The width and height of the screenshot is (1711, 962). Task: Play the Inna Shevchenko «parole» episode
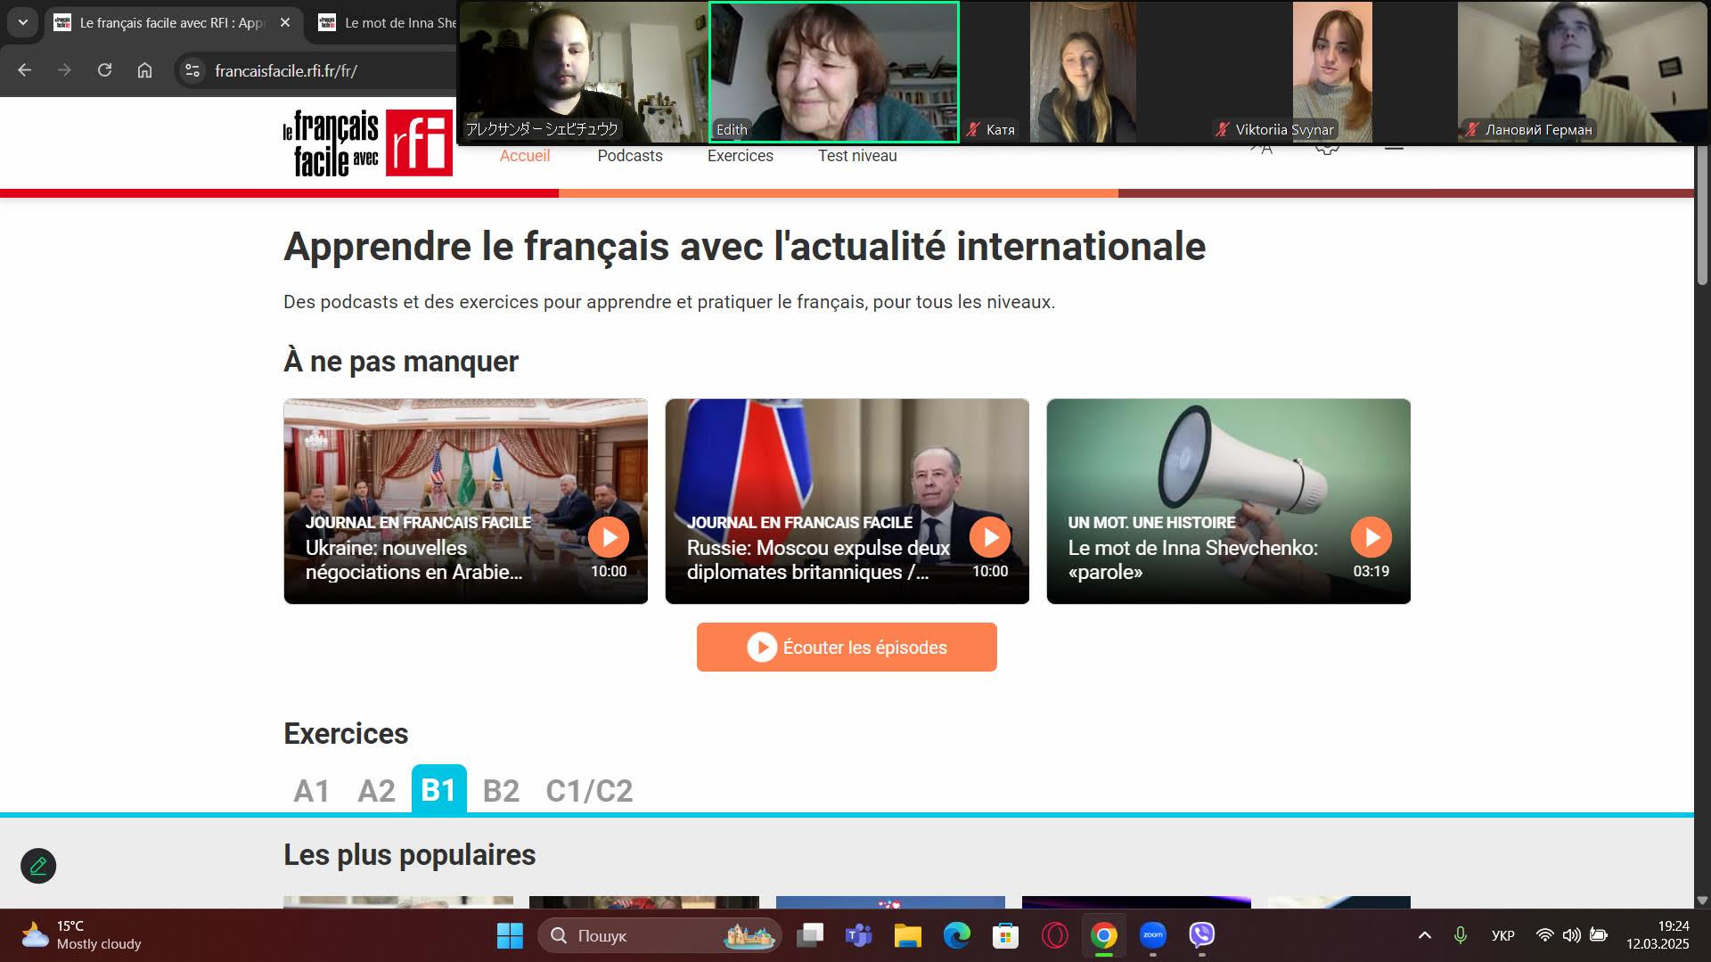click(1371, 537)
